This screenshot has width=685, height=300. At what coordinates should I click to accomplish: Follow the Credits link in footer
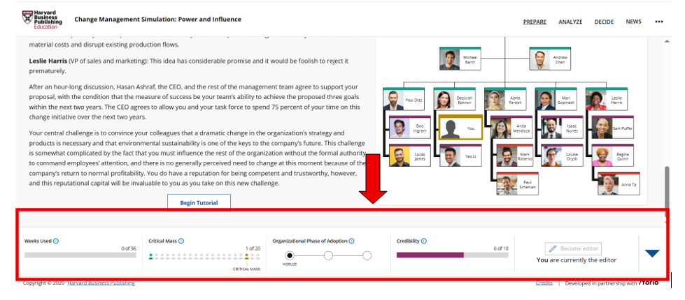544,283
